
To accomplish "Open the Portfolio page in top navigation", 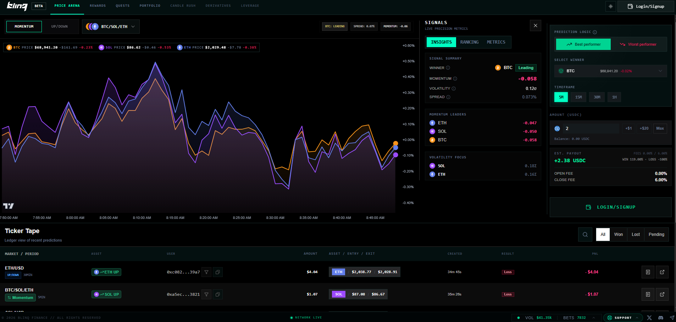I will click(x=150, y=6).
